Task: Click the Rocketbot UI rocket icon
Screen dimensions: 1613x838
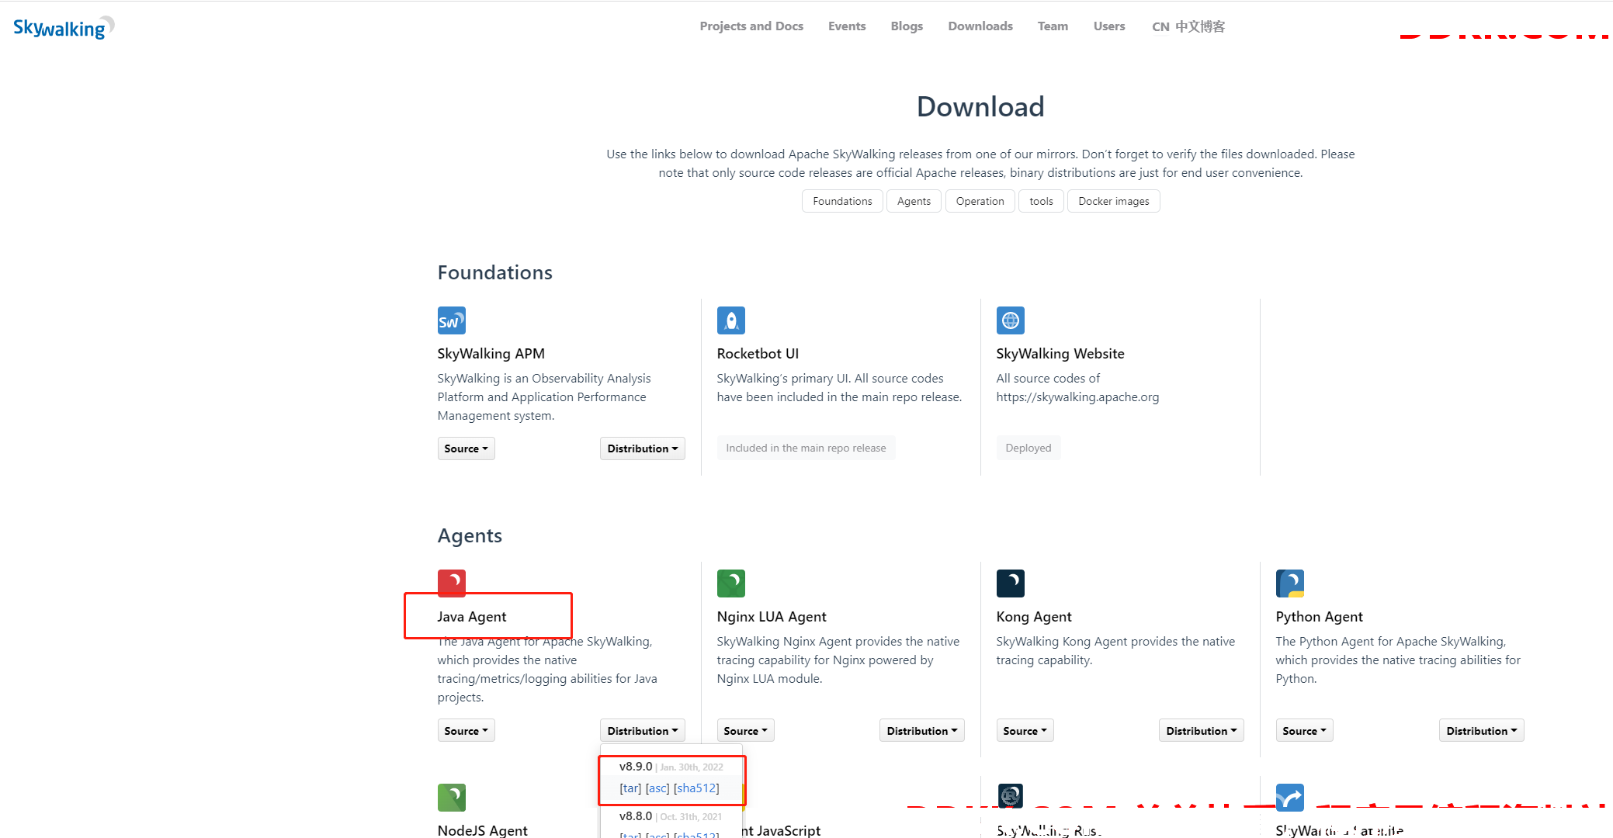Action: (x=730, y=320)
